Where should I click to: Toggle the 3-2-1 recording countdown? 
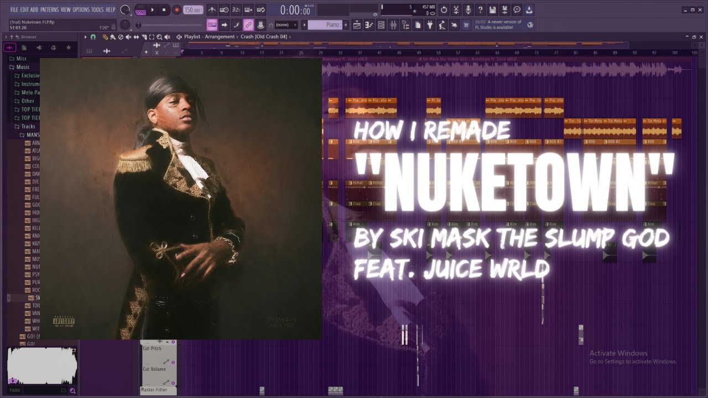[236, 10]
